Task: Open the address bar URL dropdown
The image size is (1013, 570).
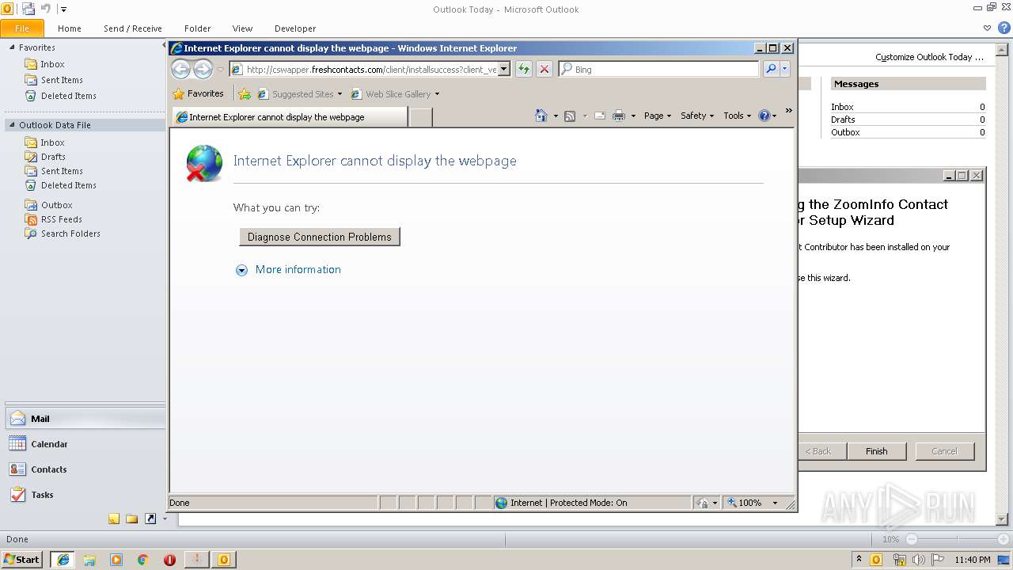Action: (x=504, y=70)
